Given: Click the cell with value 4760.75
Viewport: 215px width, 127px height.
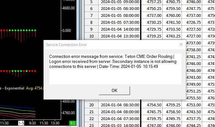Looking at the screenshot, I should 172,2.
